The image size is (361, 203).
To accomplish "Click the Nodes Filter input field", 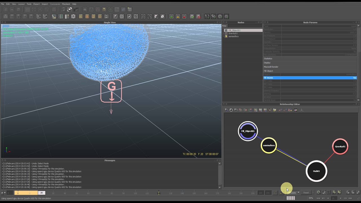I will pos(245,26).
